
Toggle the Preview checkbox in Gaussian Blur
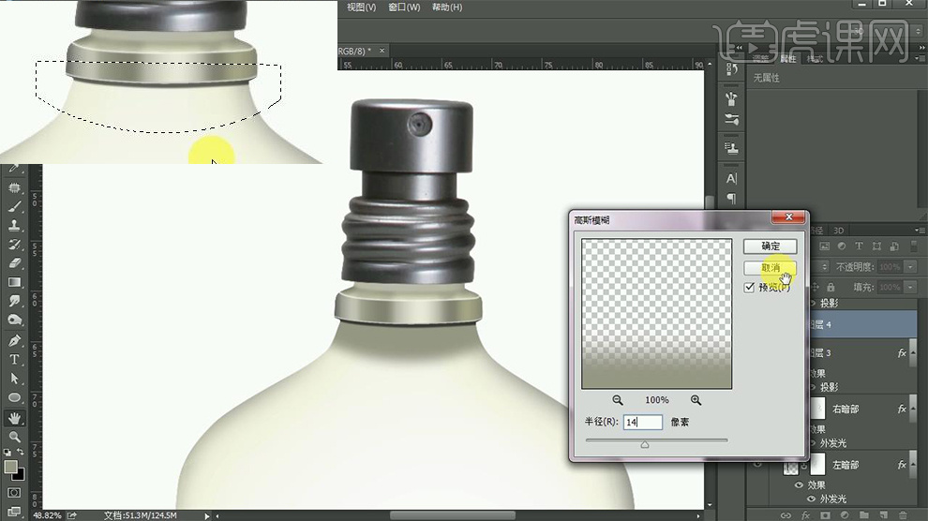pos(749,288)
